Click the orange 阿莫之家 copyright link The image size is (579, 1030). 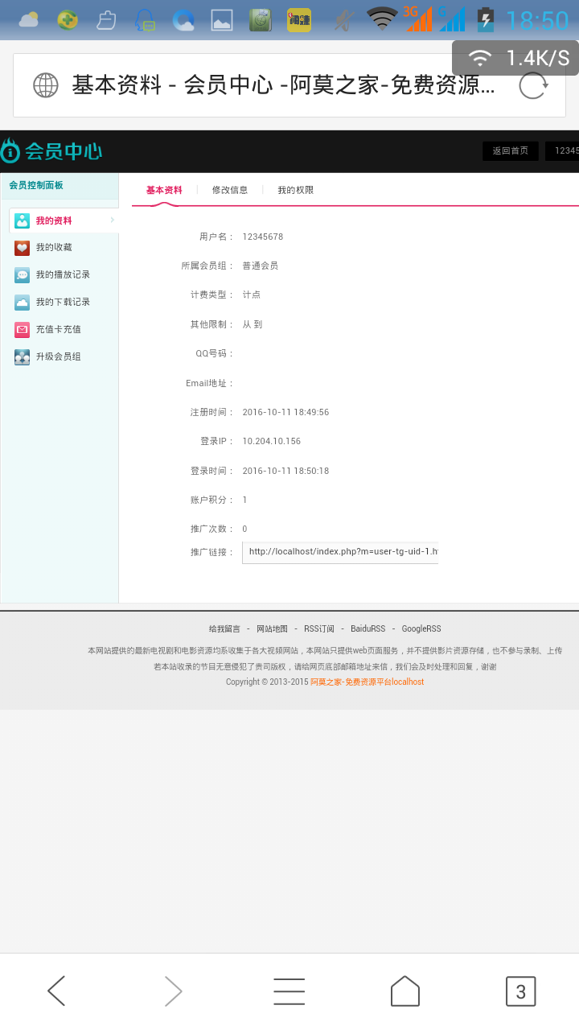[x=367, y=682]
